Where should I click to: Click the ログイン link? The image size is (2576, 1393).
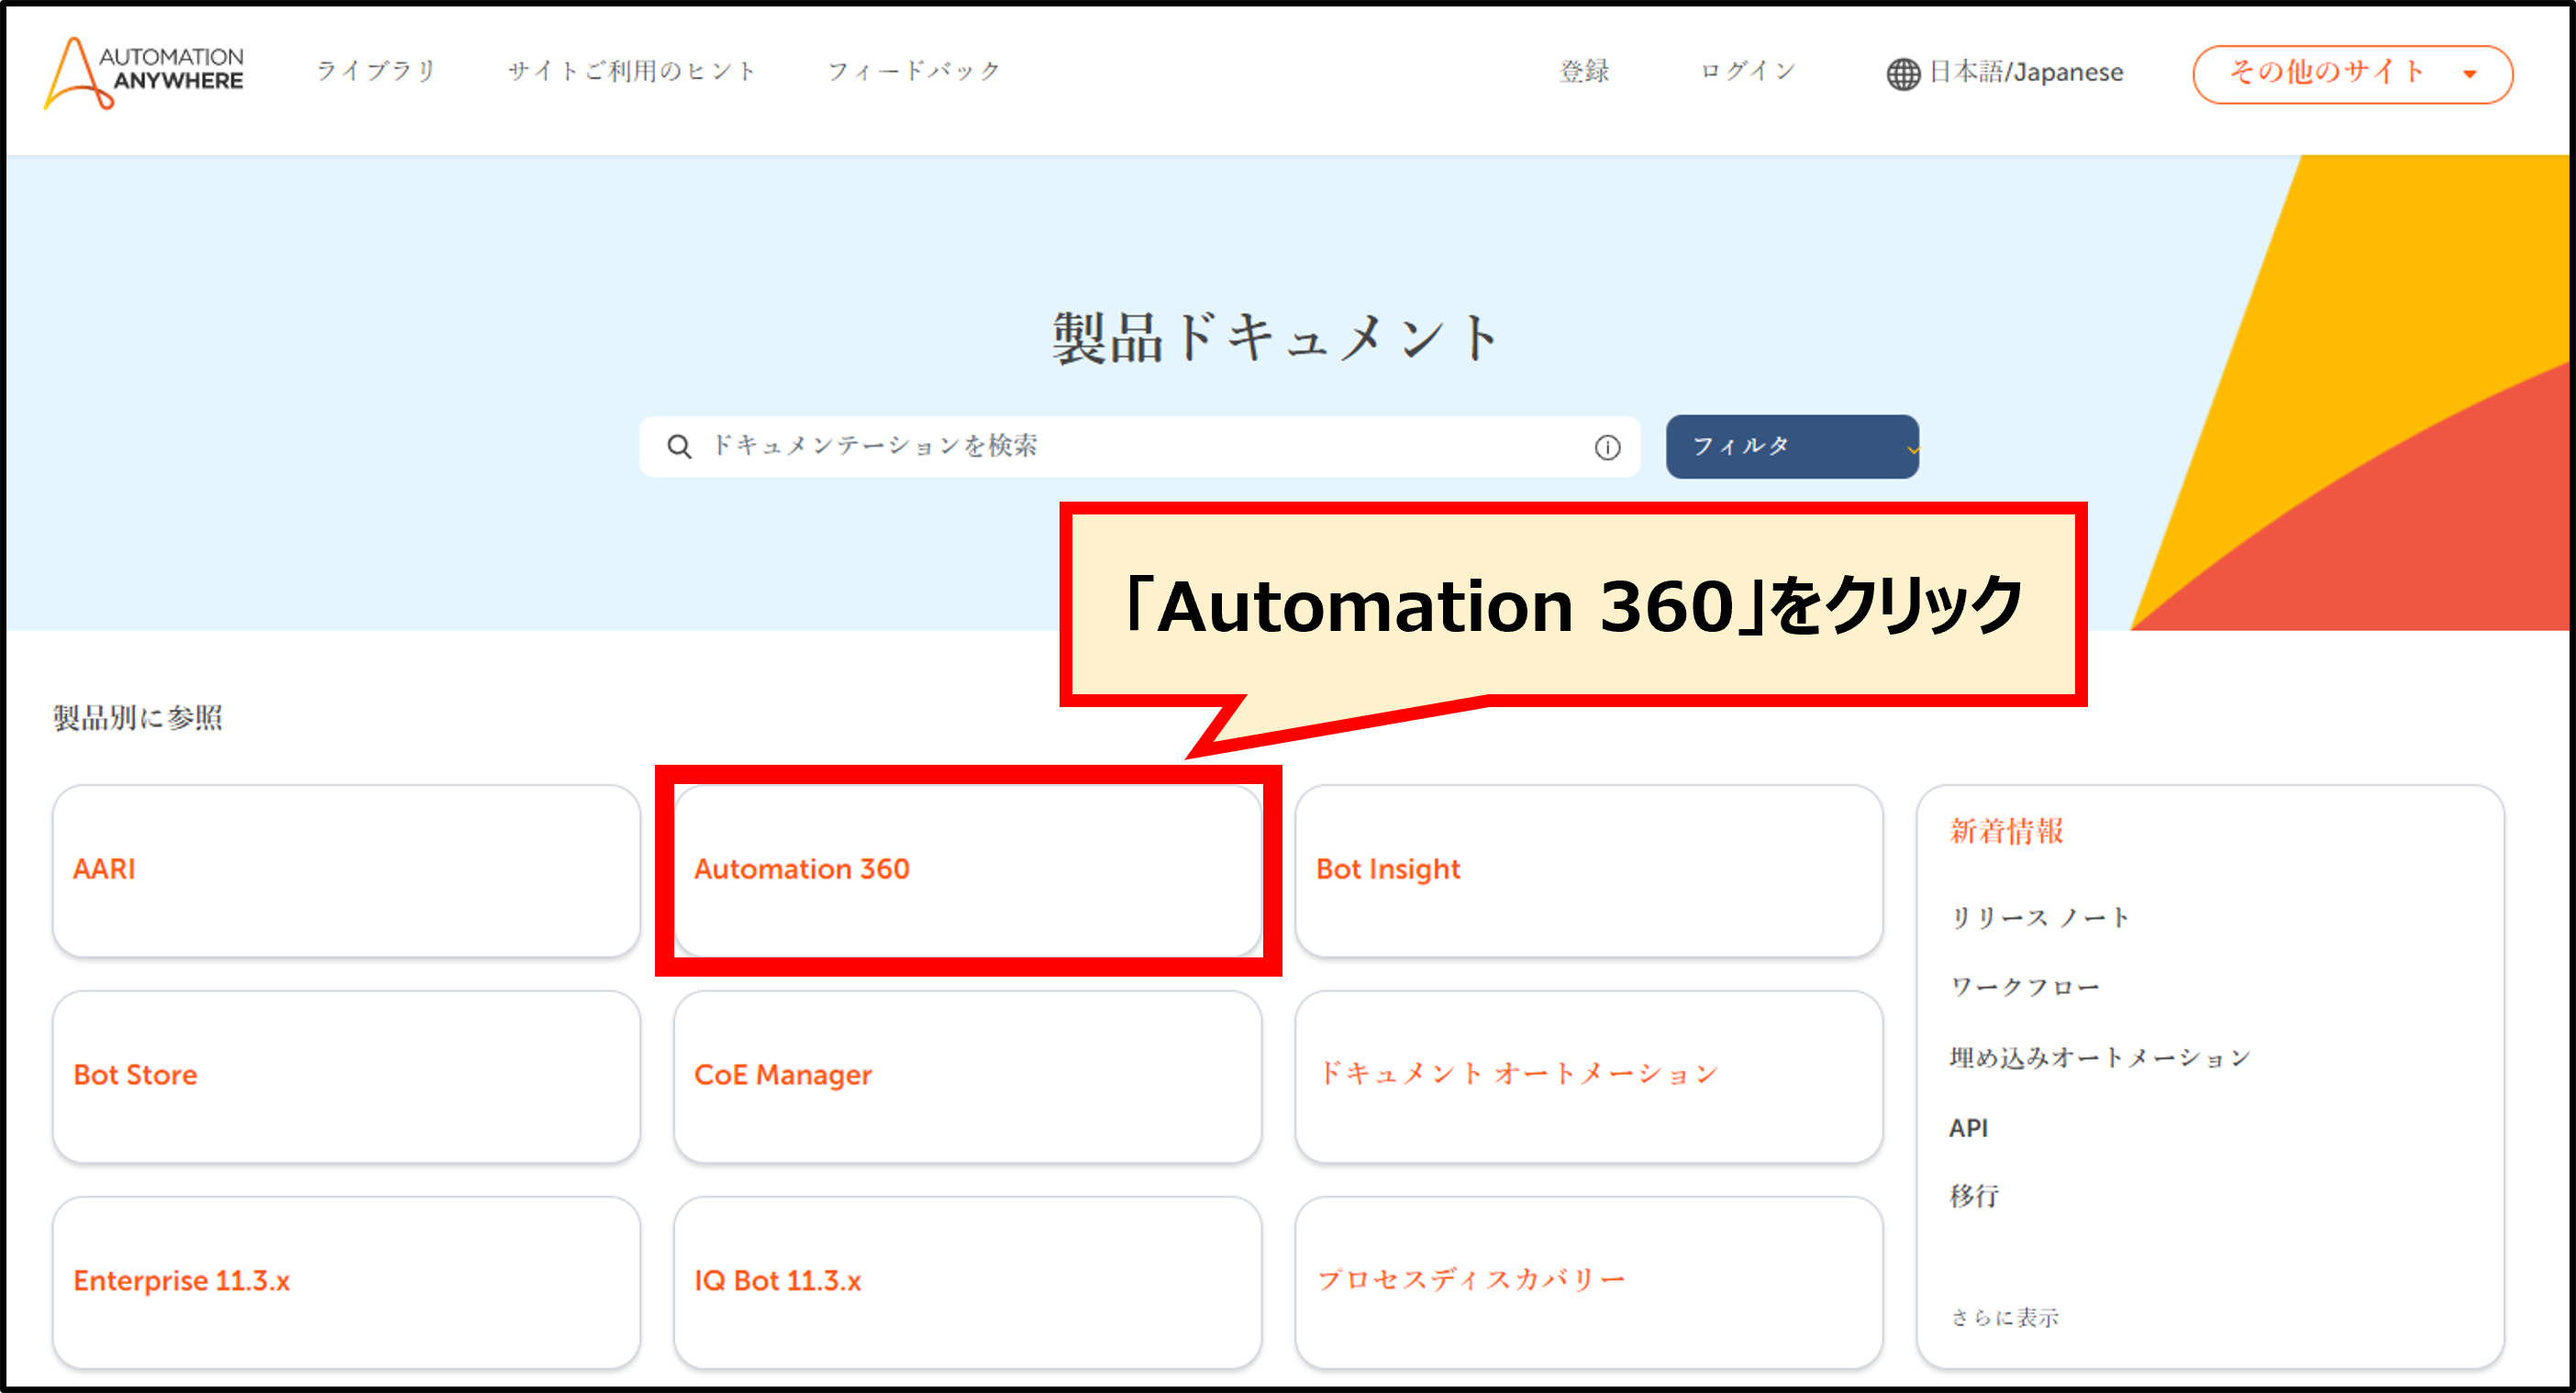pyautogui.click(x=1748, y=71)
